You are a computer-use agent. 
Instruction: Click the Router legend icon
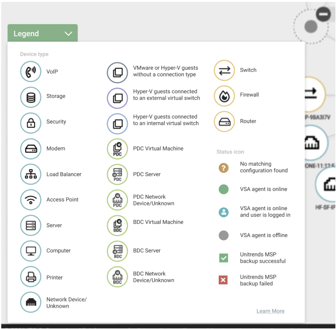(224, 121)
